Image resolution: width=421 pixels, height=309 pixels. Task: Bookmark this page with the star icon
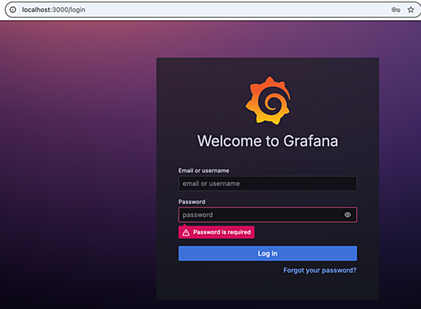(411, 10)
